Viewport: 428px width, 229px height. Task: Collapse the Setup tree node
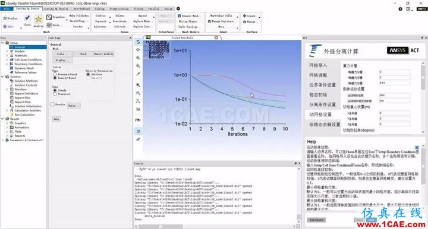click(3, 43)
